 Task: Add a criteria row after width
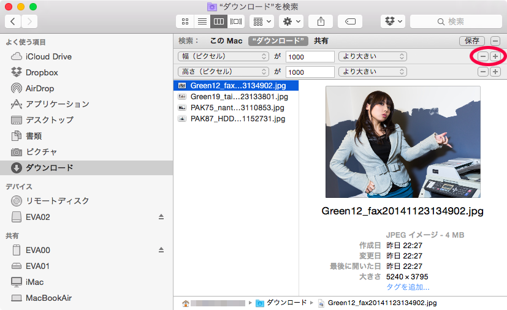pyautogui.click(x=495, y=56)
